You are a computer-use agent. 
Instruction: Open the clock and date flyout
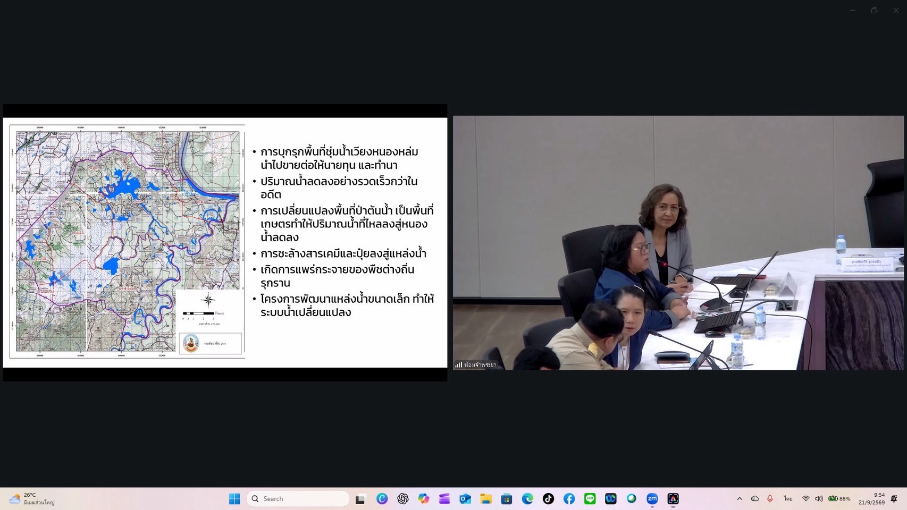point(871,499)
